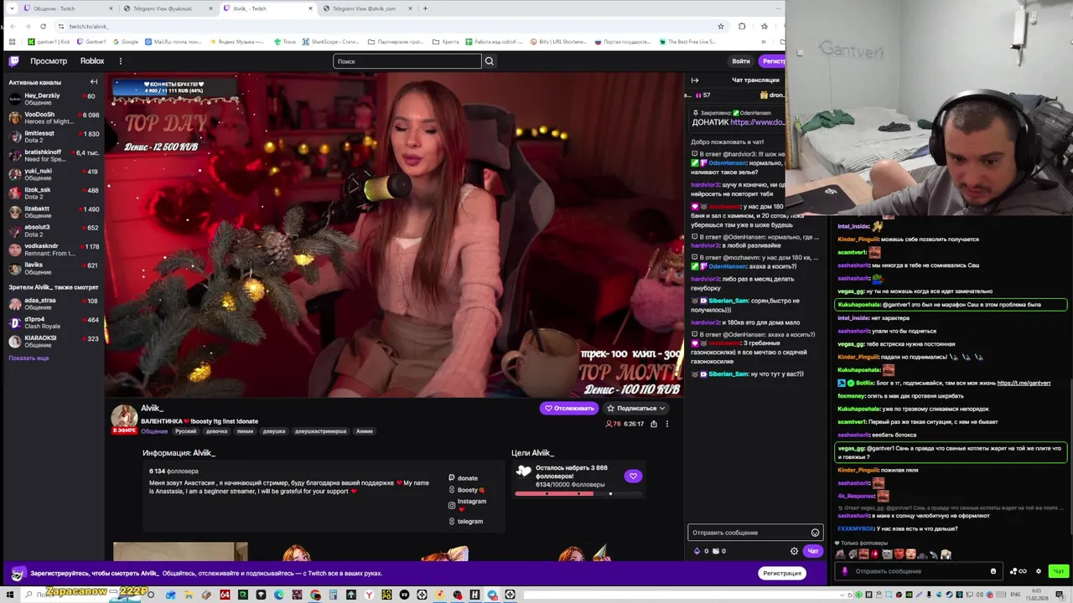Open the Просмотр navigation item

pos(49,61)
